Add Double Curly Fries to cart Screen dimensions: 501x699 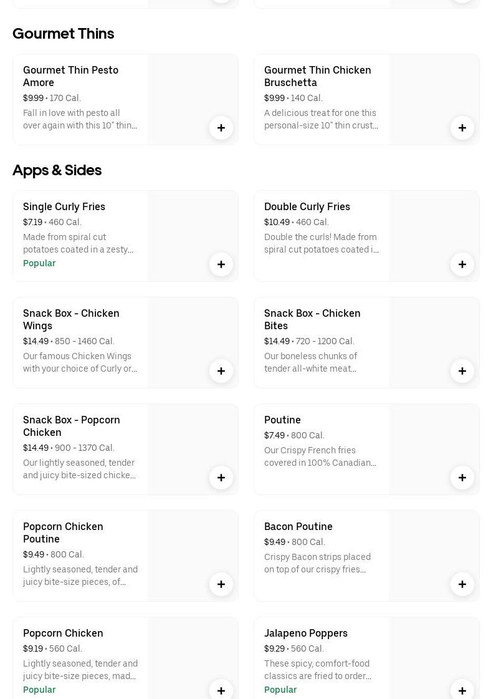pos(462,264)
